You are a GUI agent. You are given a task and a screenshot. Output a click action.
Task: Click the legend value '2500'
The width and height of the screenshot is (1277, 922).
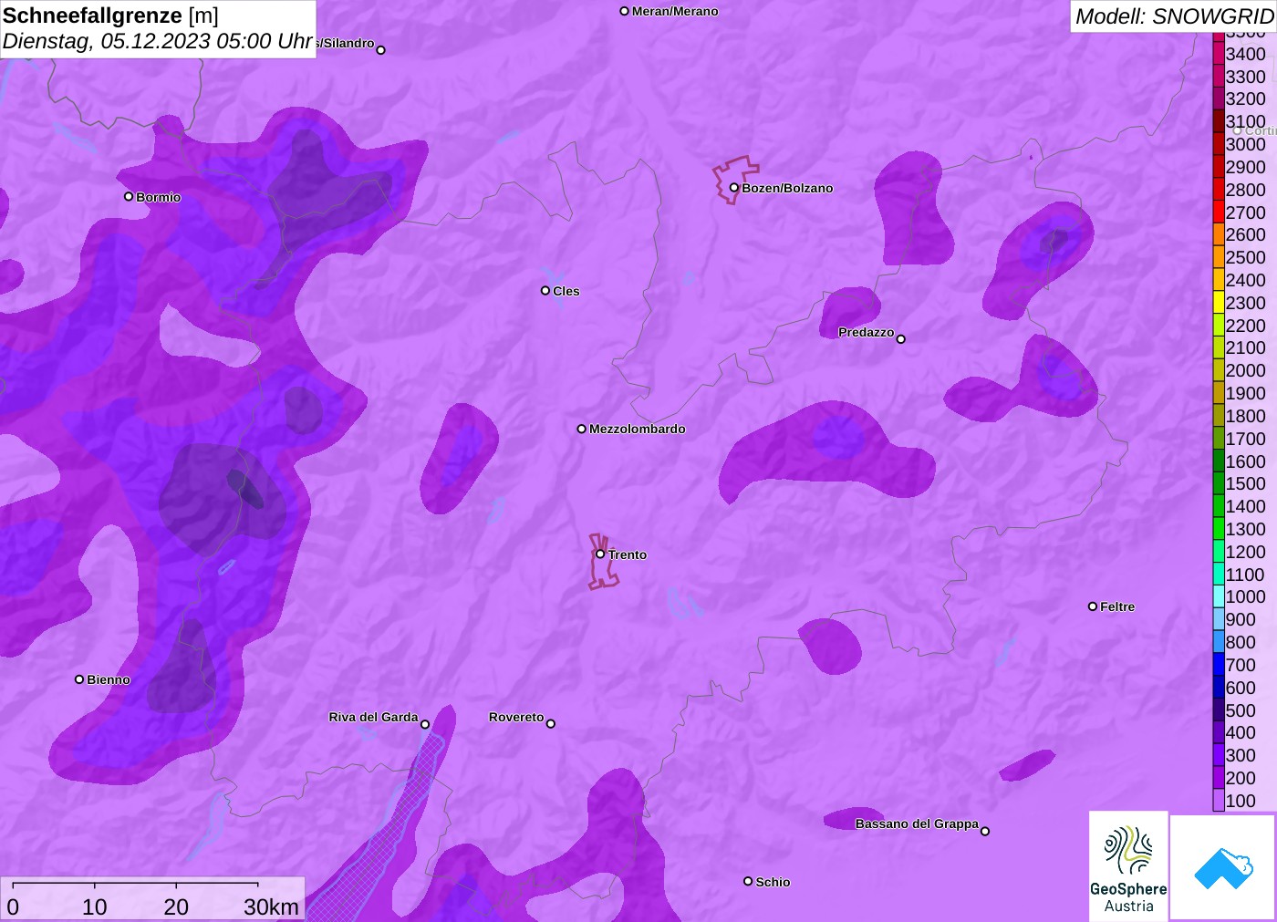[x=1245, y=257]
